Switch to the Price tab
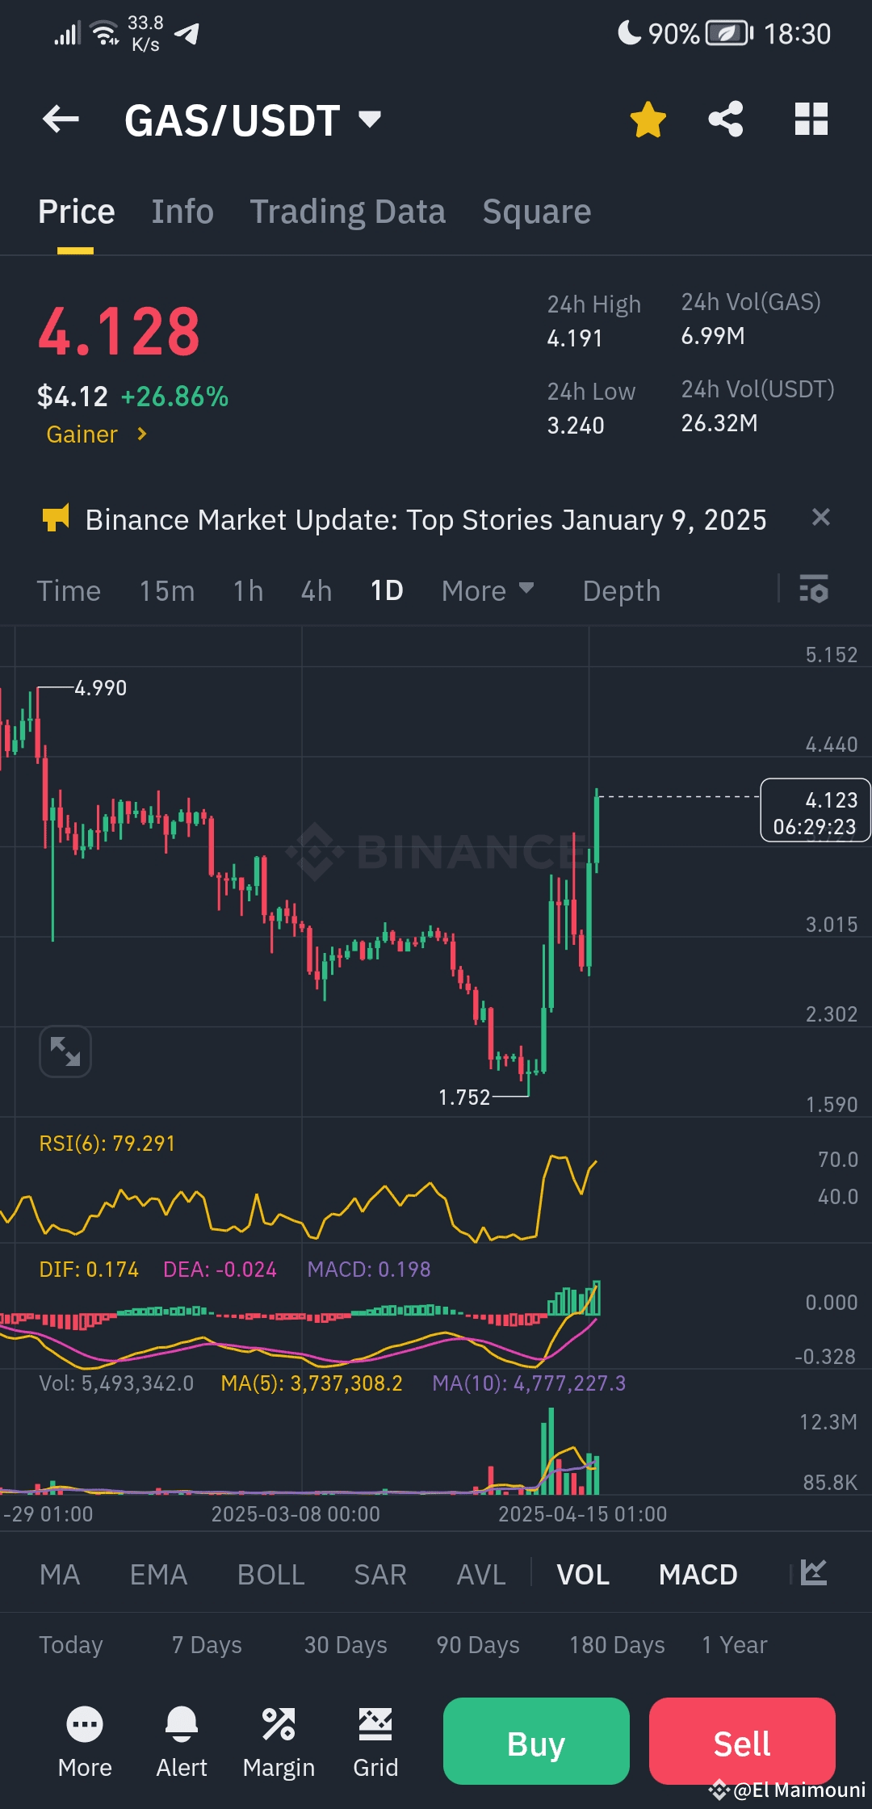 click(77, 212)
